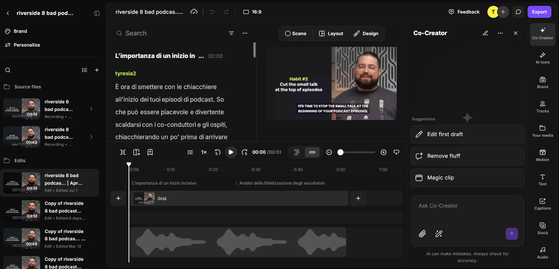Collapse the left sidebar panel icon
The height and width of the screenshot is (269, 559).
97,13
